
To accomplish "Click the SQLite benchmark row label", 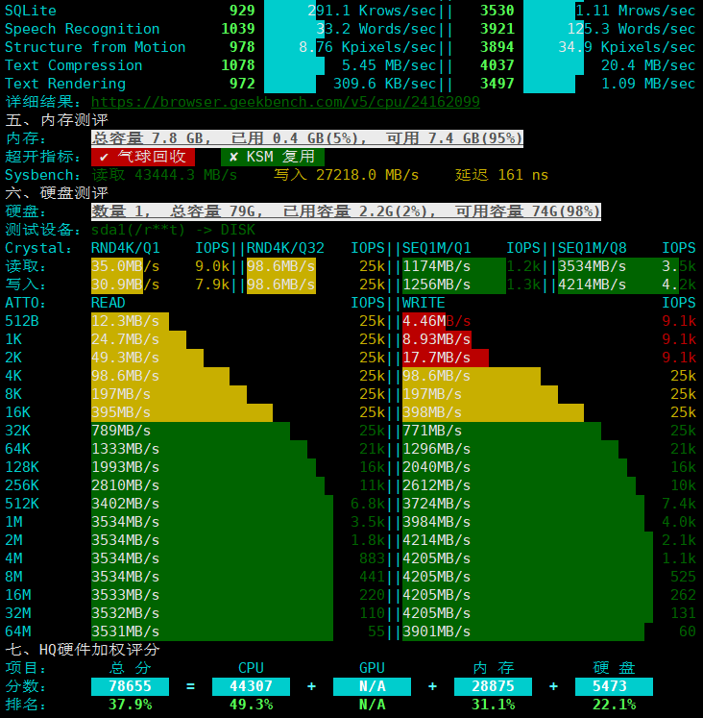I will (31, 11).
